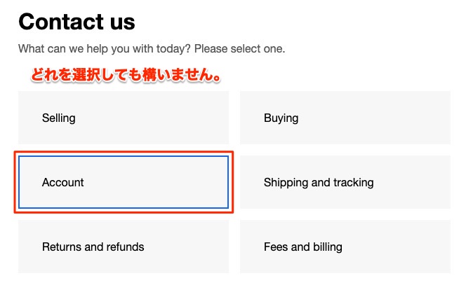Pick the Fees and billing category
This screenshot has height=290, width=466.
click(345, 247)
